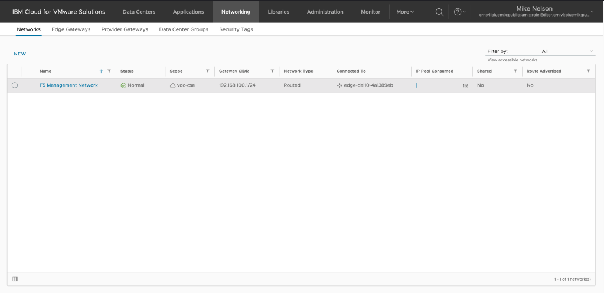The image size is (604, 293).
Task: Toggle Name column sort arrow
Action: [x=101, y=71]
